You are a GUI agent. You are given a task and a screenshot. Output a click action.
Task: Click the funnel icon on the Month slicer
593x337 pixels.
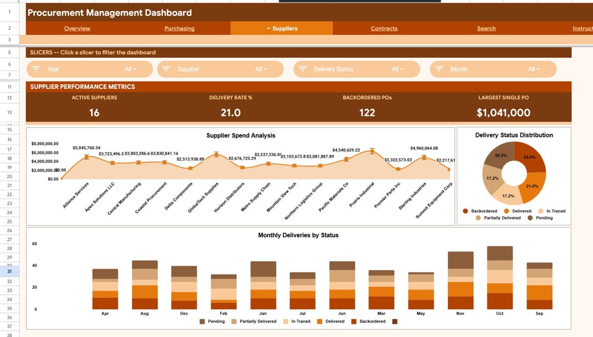(x=439, y=69)
